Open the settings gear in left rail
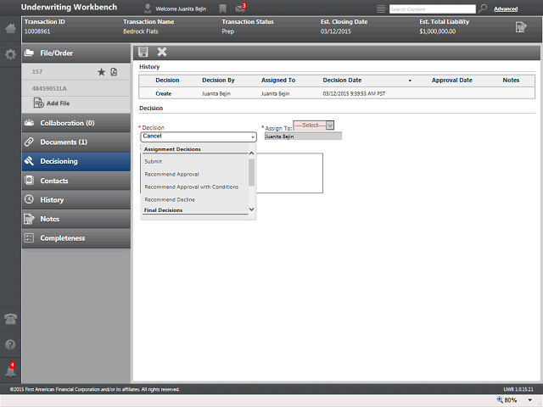Viewport: 543px width, 407px height. (10, 54)
